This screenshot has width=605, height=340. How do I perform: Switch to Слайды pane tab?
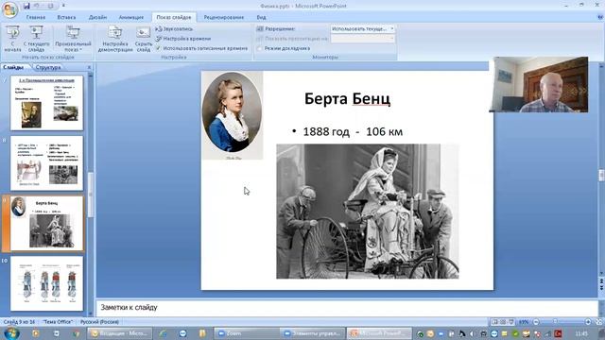pos(13,67)
